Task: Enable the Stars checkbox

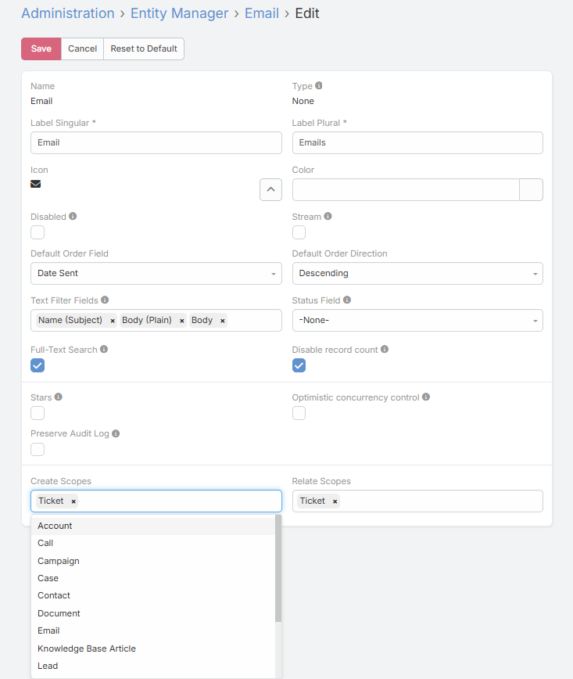Action: click(38, 413)
